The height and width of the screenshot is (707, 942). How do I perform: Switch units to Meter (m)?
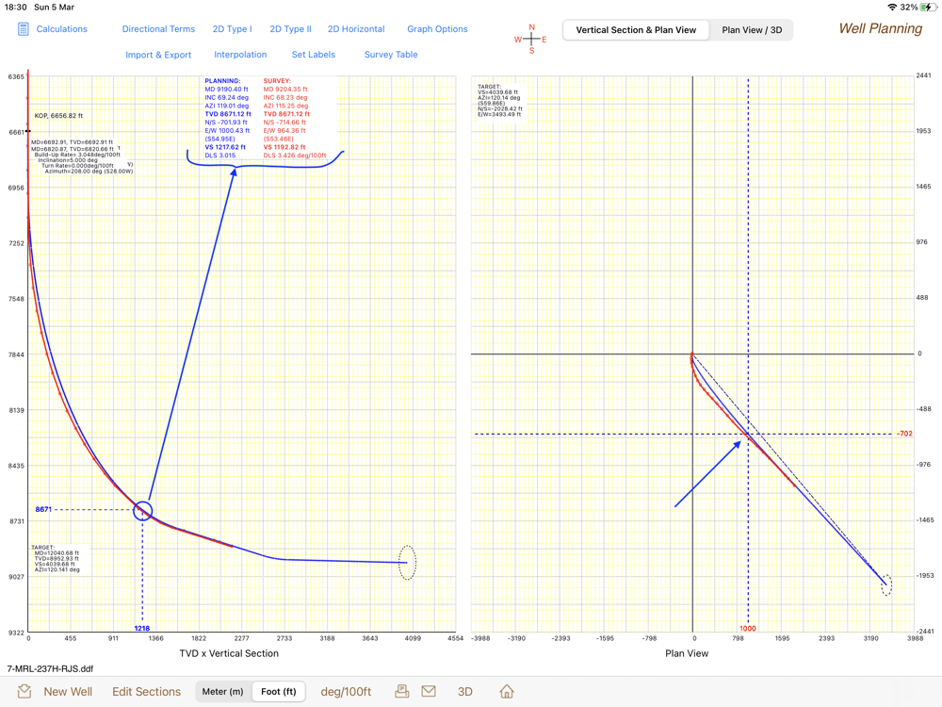[222, 691]
